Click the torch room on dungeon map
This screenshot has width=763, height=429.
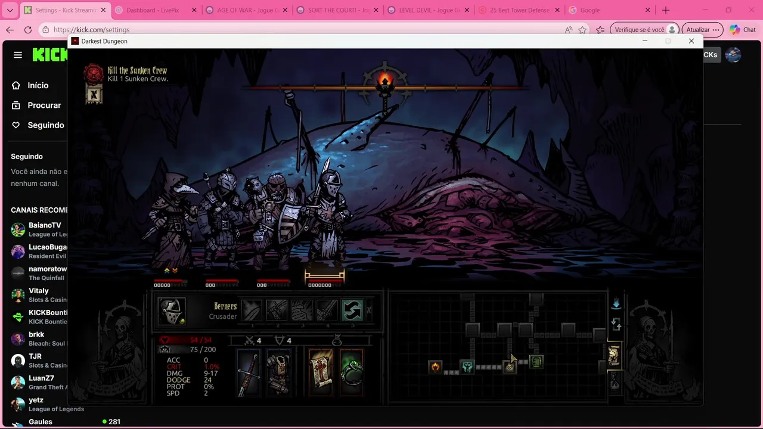coord(435,366)
